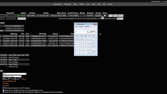Screen dimensions: 167x94
Task: Click digit 4 on the calculator
Action: (77, 46)
